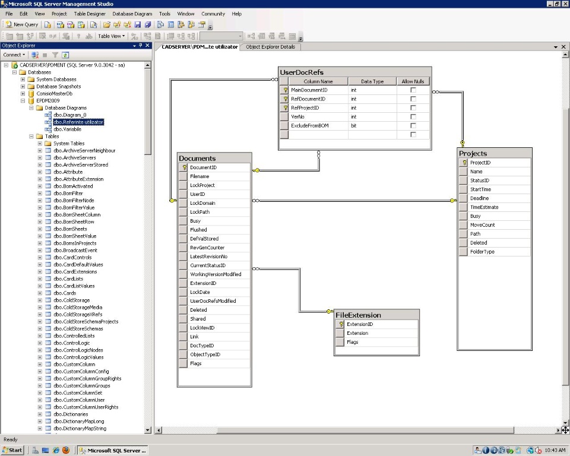Click the Start button
Viewport: 570px width, 456px height.
pos(12,450)
